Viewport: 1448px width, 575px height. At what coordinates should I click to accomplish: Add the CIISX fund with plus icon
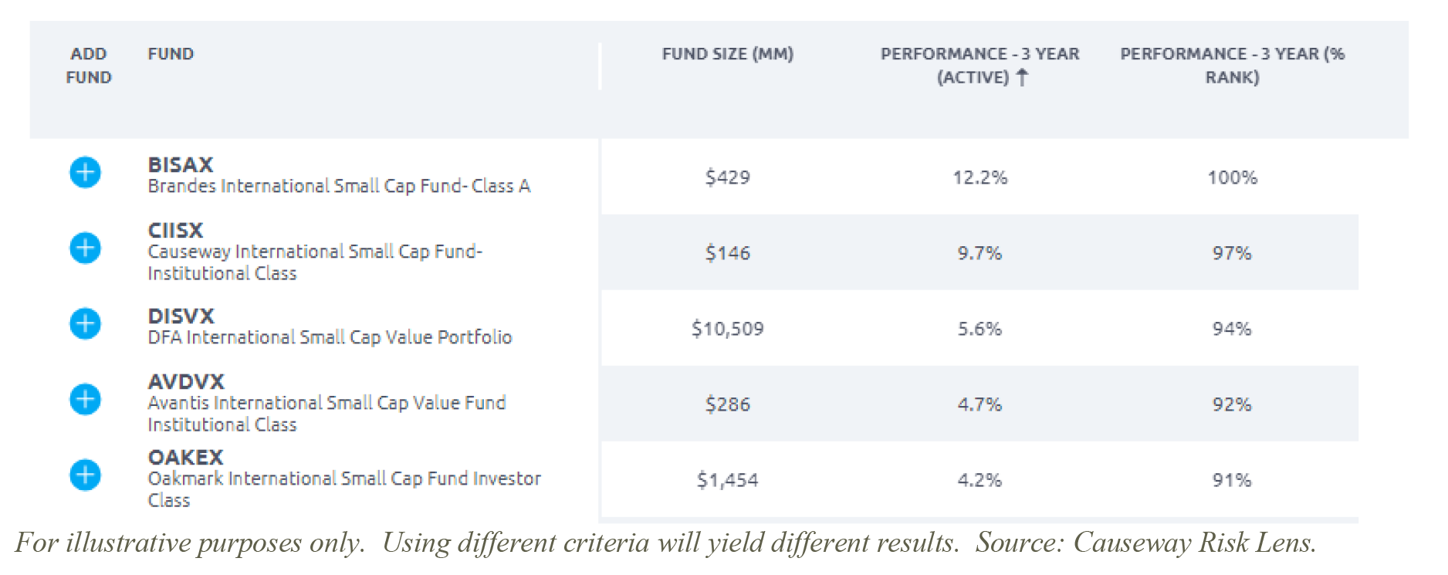(85, 248)
